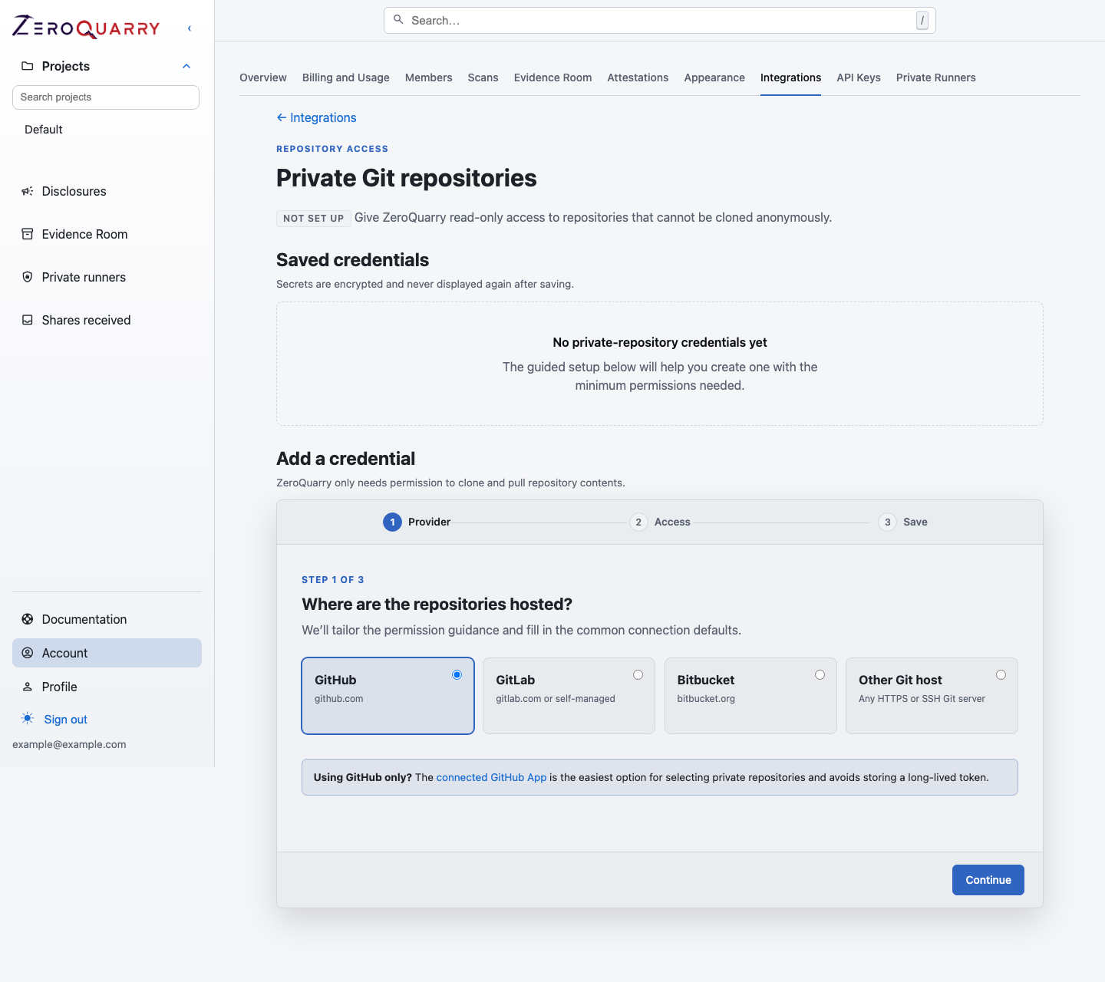Click the slash shortcut key hint
The image size is (1105, 982).
[922, 21]
